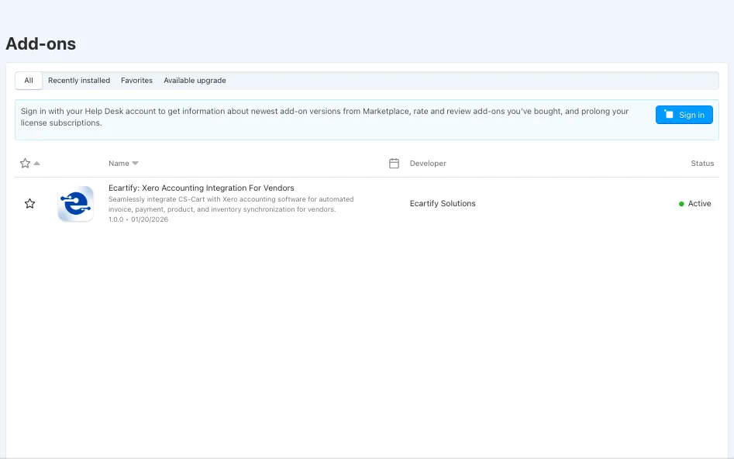Open Ecartify: Xero Accounting Integration For Vendors
Screen dimensions: 734x459
[202, 188]
